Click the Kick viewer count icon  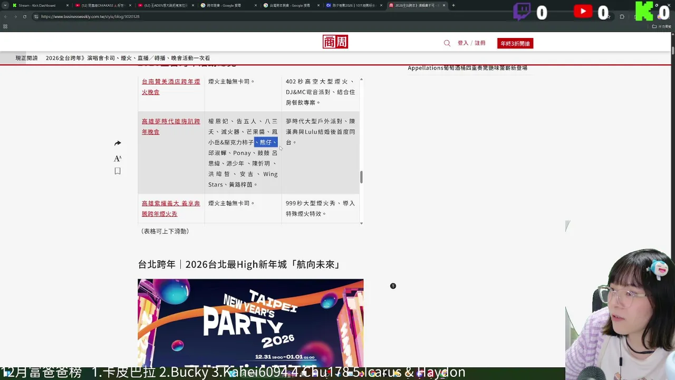click(x=645, y=11)
